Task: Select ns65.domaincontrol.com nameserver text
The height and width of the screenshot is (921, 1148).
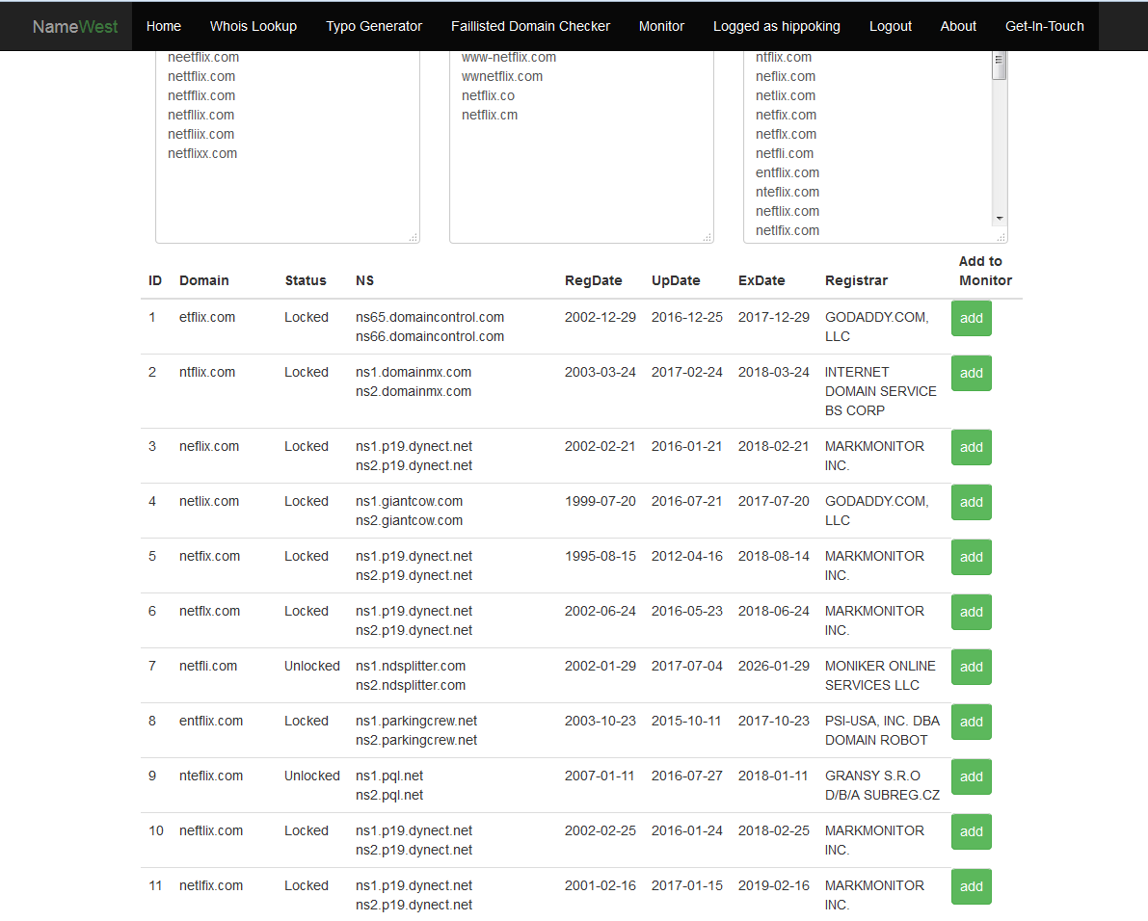Action: coord(430,318)
